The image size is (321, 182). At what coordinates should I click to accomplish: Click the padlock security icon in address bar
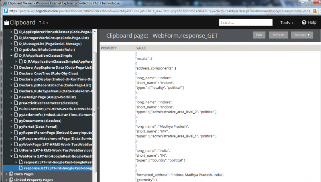coord(315,11)
